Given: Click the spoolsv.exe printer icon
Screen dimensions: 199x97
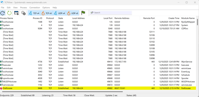Looking at the screenshot, I should pyautogui.click(x=1, y=78).
